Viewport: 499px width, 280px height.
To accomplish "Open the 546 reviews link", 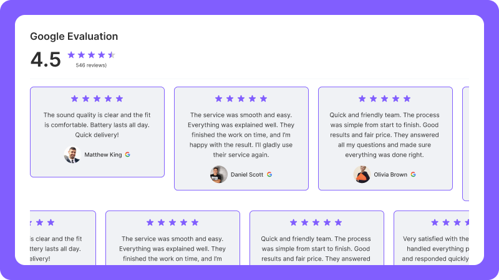I will pyautogui.click(x=91, y=65).
